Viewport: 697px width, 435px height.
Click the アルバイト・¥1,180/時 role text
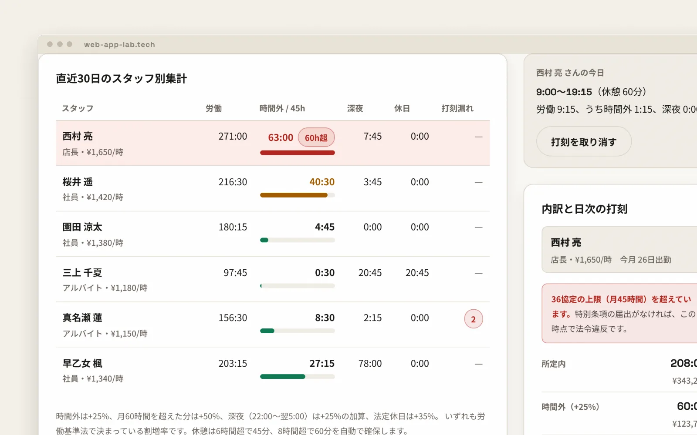pos(105,288)
